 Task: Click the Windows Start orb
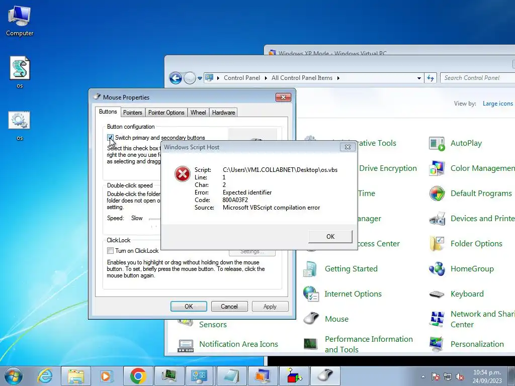(14, 376)
